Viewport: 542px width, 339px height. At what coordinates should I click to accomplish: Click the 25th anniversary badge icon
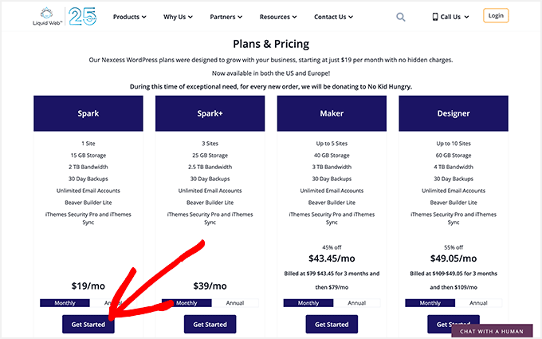click(82, 16)
